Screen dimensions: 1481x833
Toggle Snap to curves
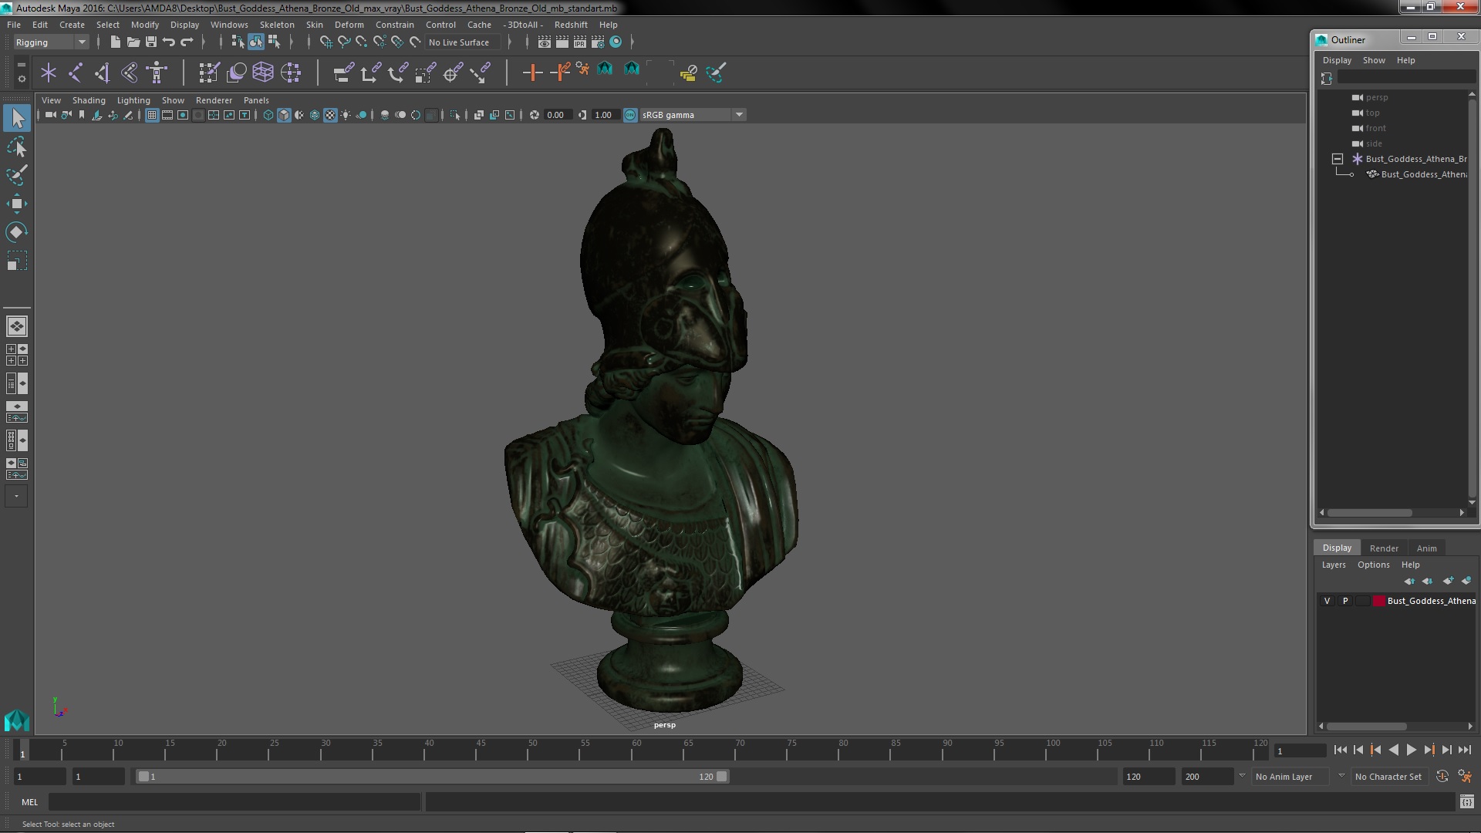pyautogui.click(x=343, y=42)
